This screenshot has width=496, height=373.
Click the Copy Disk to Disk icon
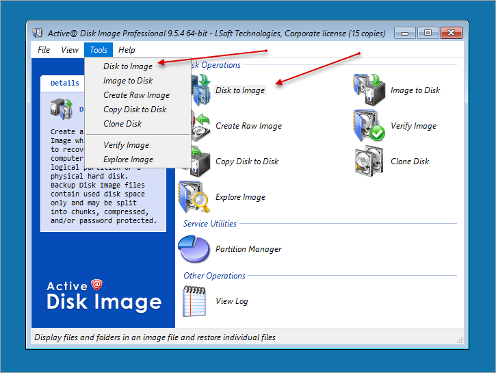coord(200,162)
